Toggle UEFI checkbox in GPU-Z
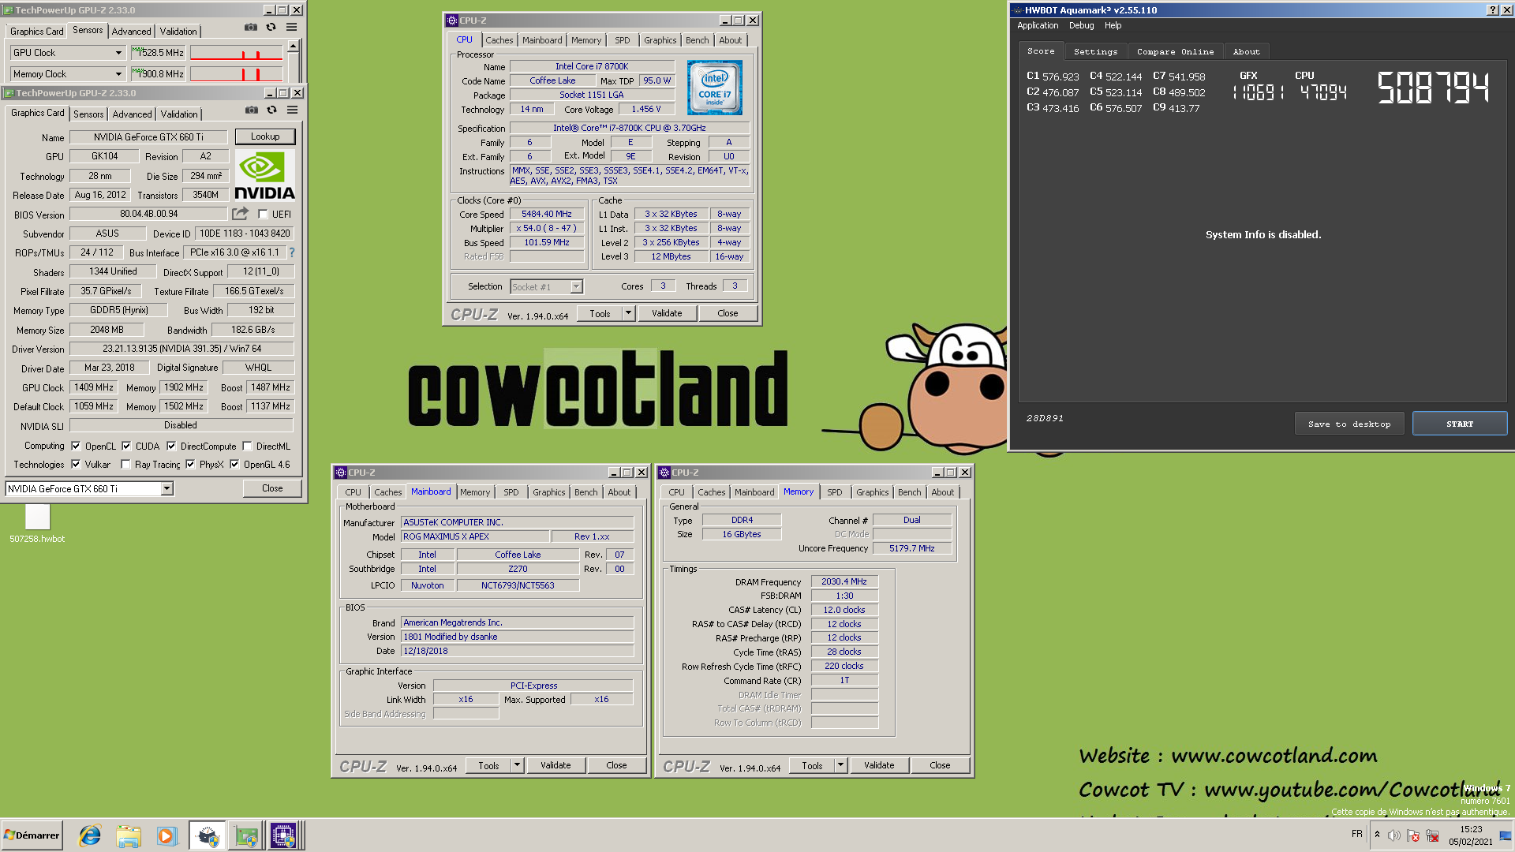The height and width of the screenshot is (852, 1515). 263,214
